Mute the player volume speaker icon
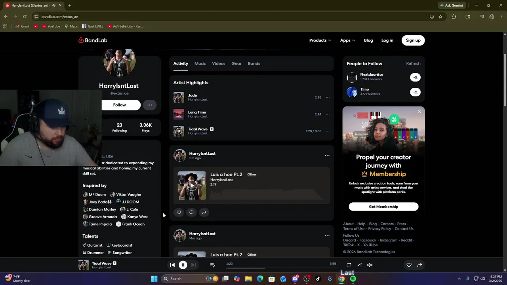The width and height of the screenshot is (507, 285). click(x=370, y=265)
